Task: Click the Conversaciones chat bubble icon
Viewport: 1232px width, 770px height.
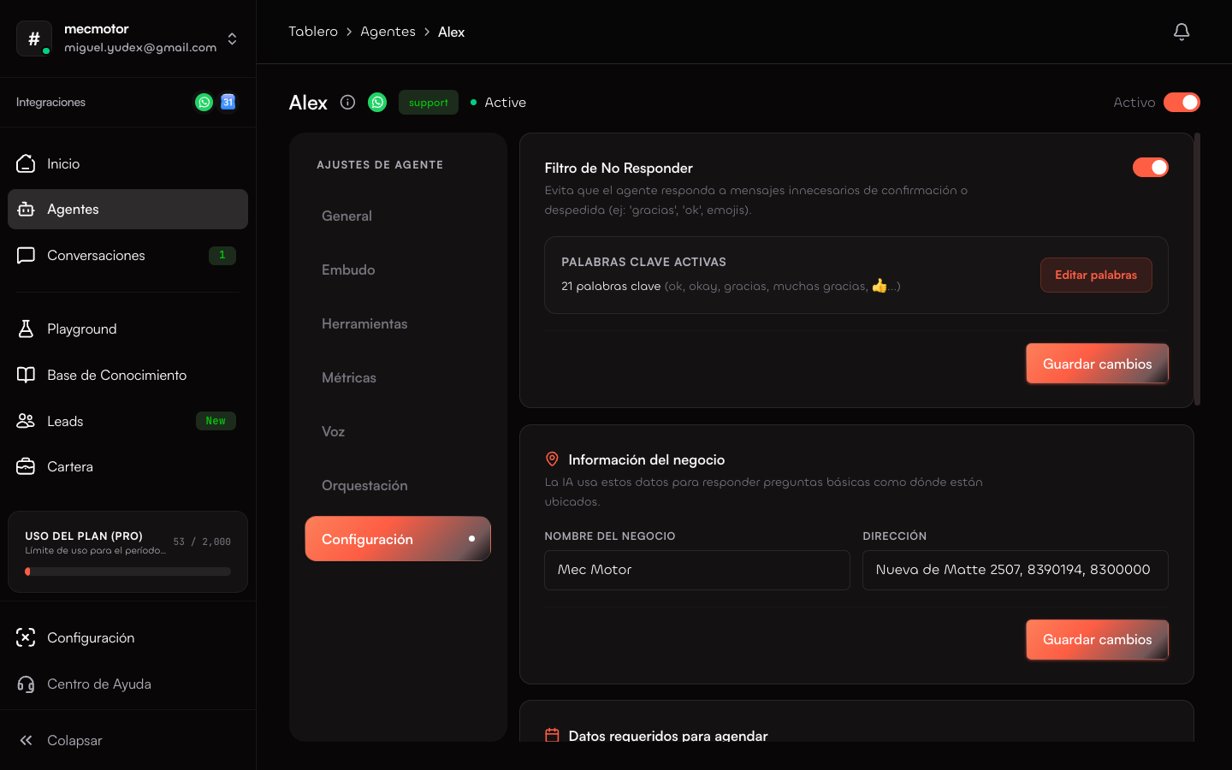Action: [26, 255]
